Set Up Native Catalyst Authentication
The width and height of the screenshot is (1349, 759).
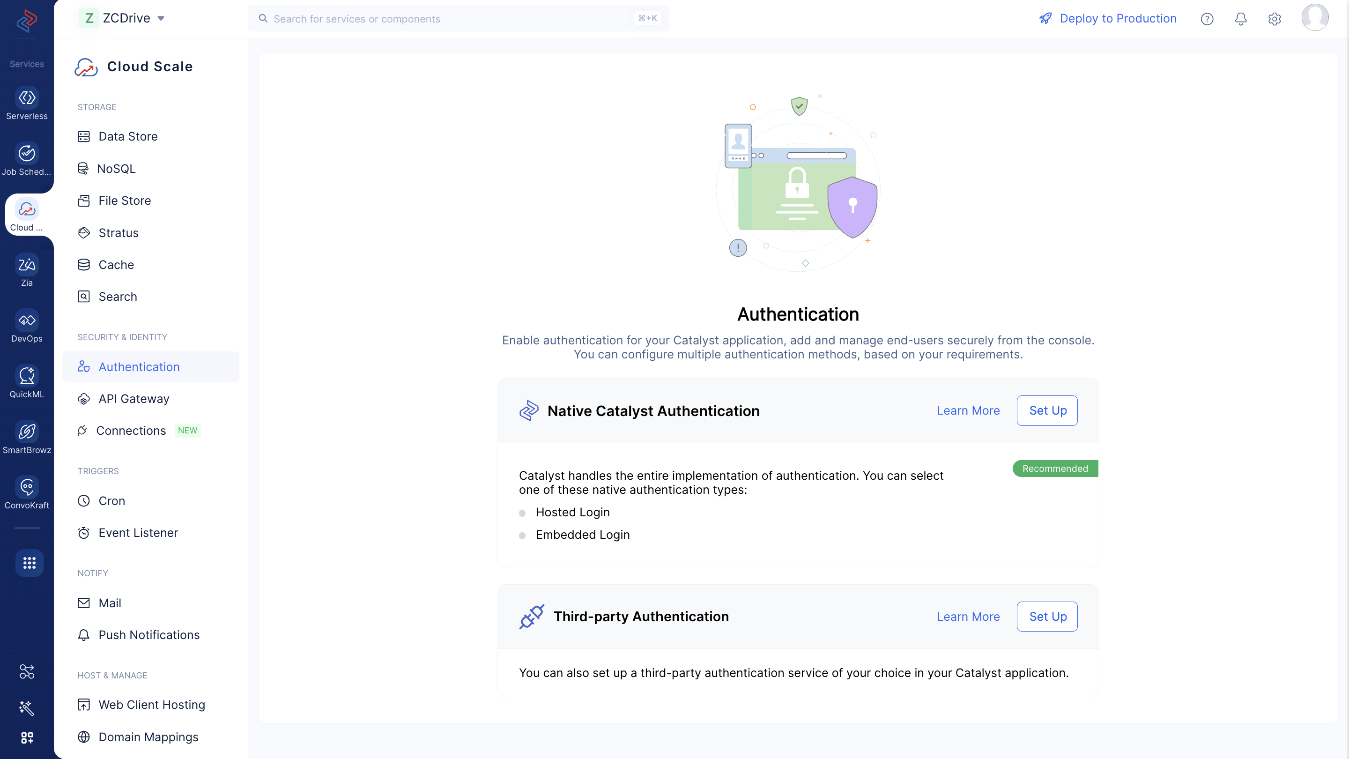pyautogui.click(x=1047, y=411)
